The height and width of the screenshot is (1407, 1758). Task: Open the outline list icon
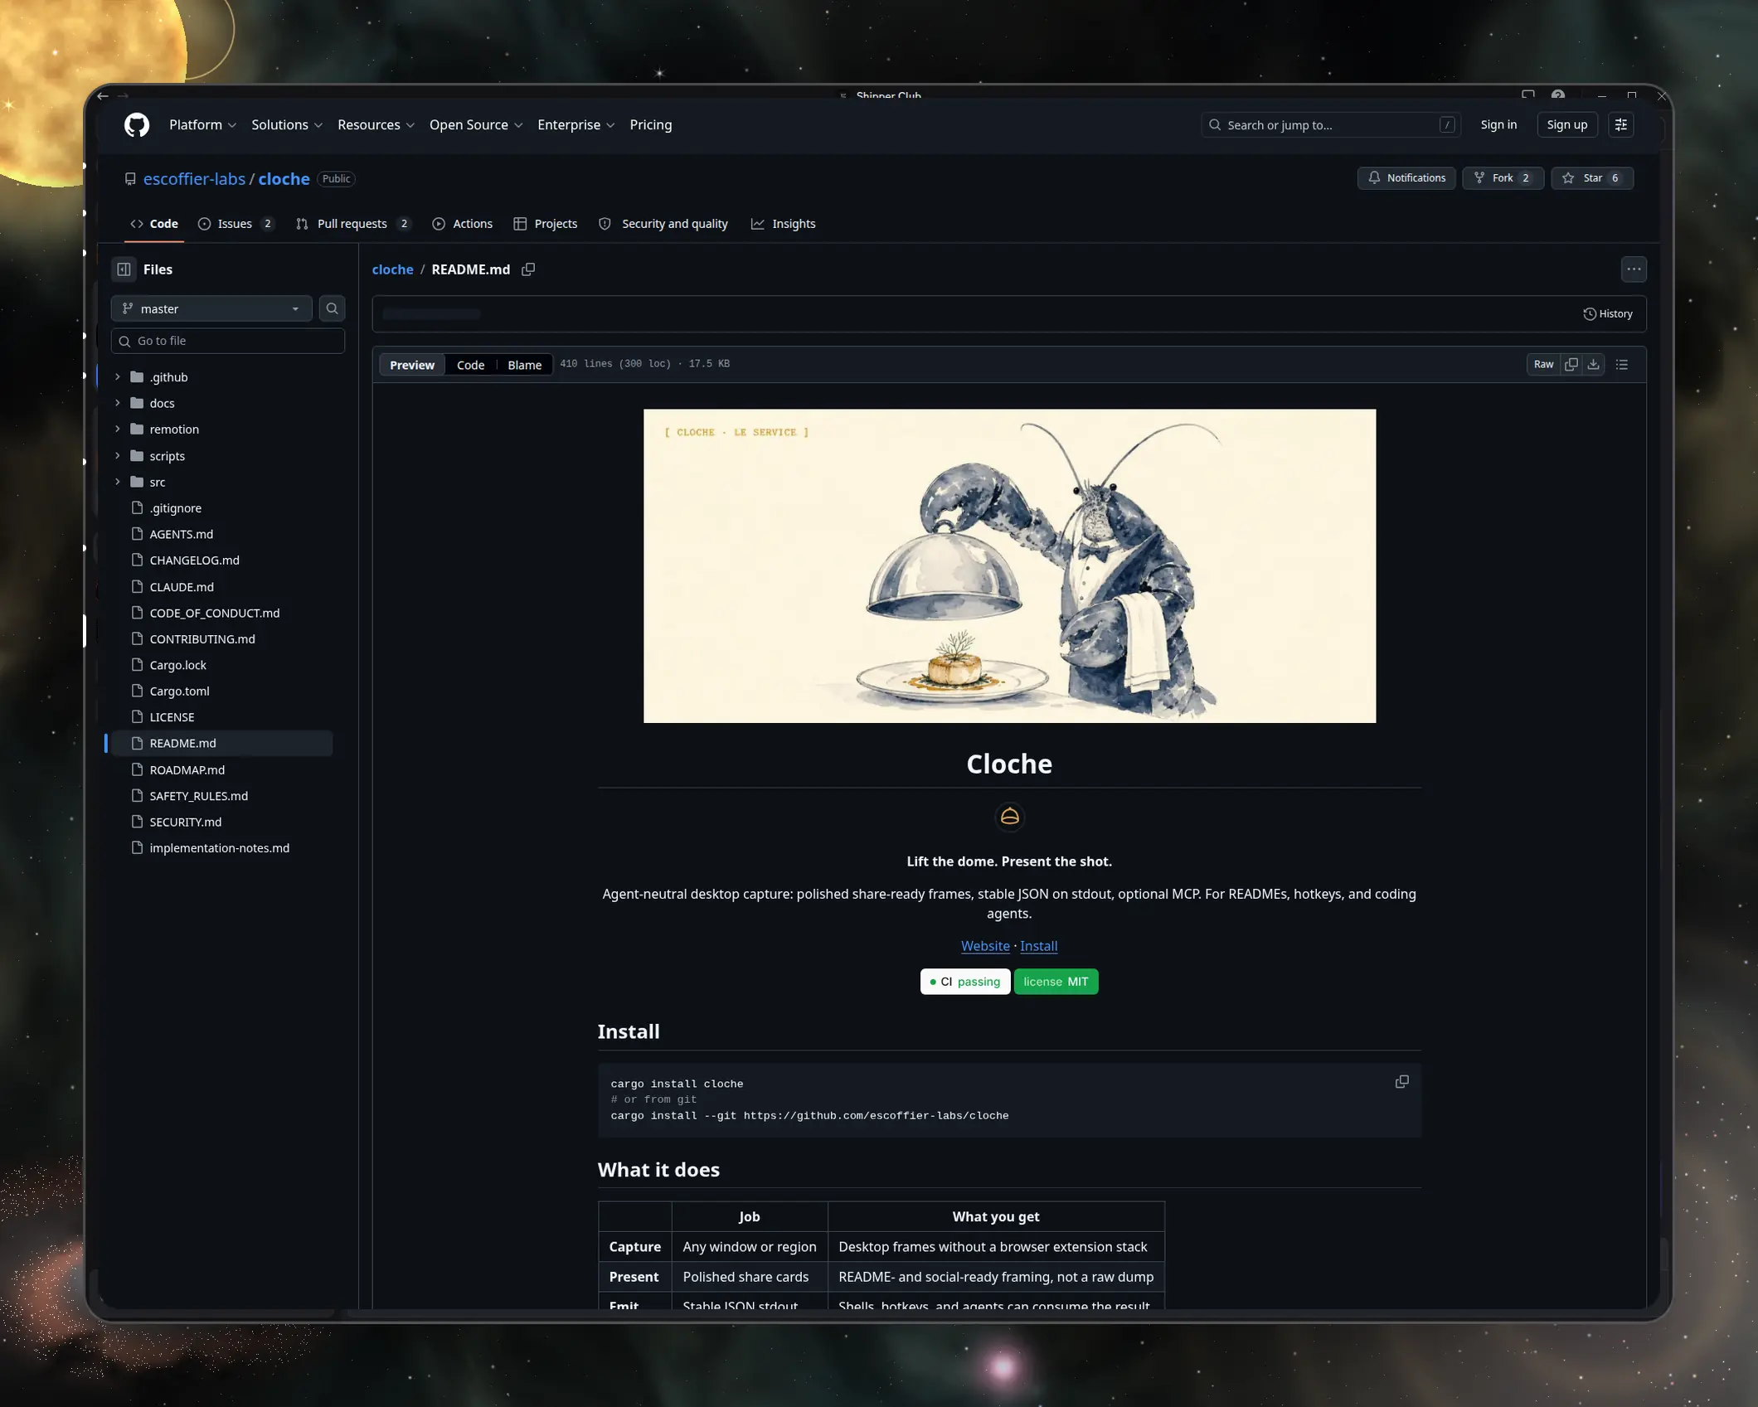point(1622,365)
